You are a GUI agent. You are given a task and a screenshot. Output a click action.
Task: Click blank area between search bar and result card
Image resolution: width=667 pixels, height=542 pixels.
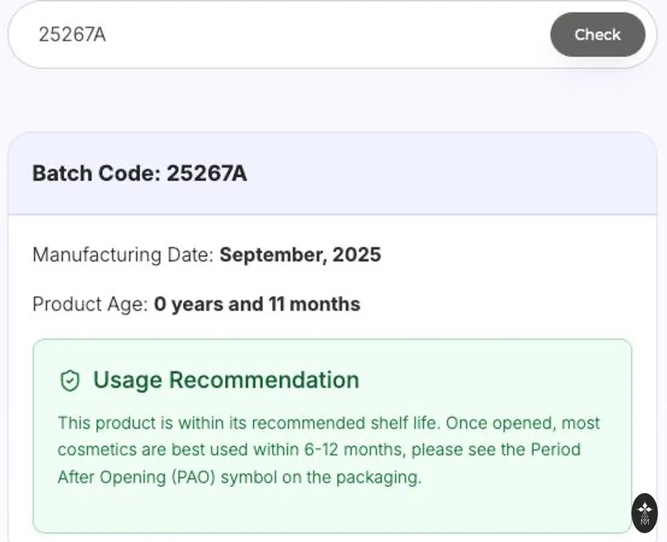pos(332,100)
